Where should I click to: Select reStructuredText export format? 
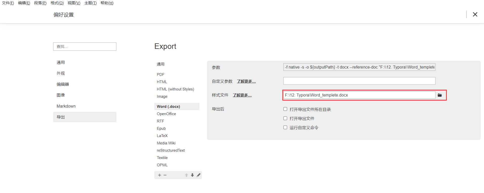(x=177, y=150)
